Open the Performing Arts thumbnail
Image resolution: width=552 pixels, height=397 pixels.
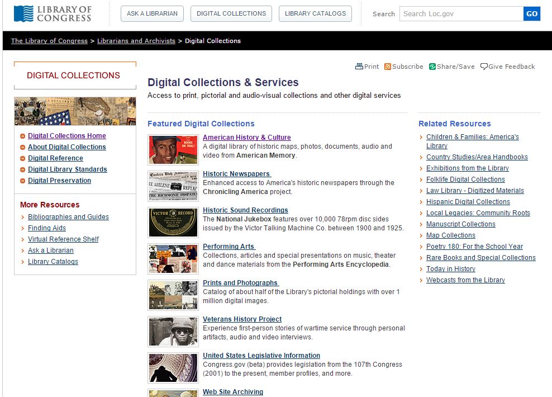click(173, 258)
